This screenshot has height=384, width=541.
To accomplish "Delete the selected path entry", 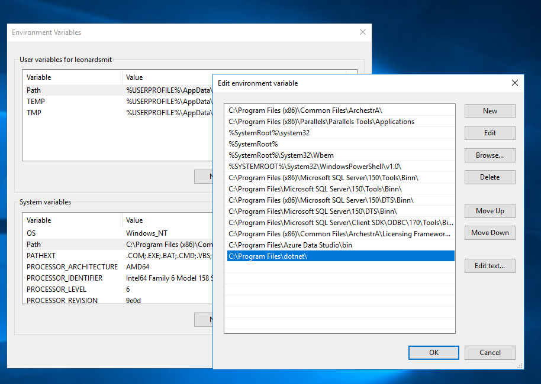I will point(490,177).
